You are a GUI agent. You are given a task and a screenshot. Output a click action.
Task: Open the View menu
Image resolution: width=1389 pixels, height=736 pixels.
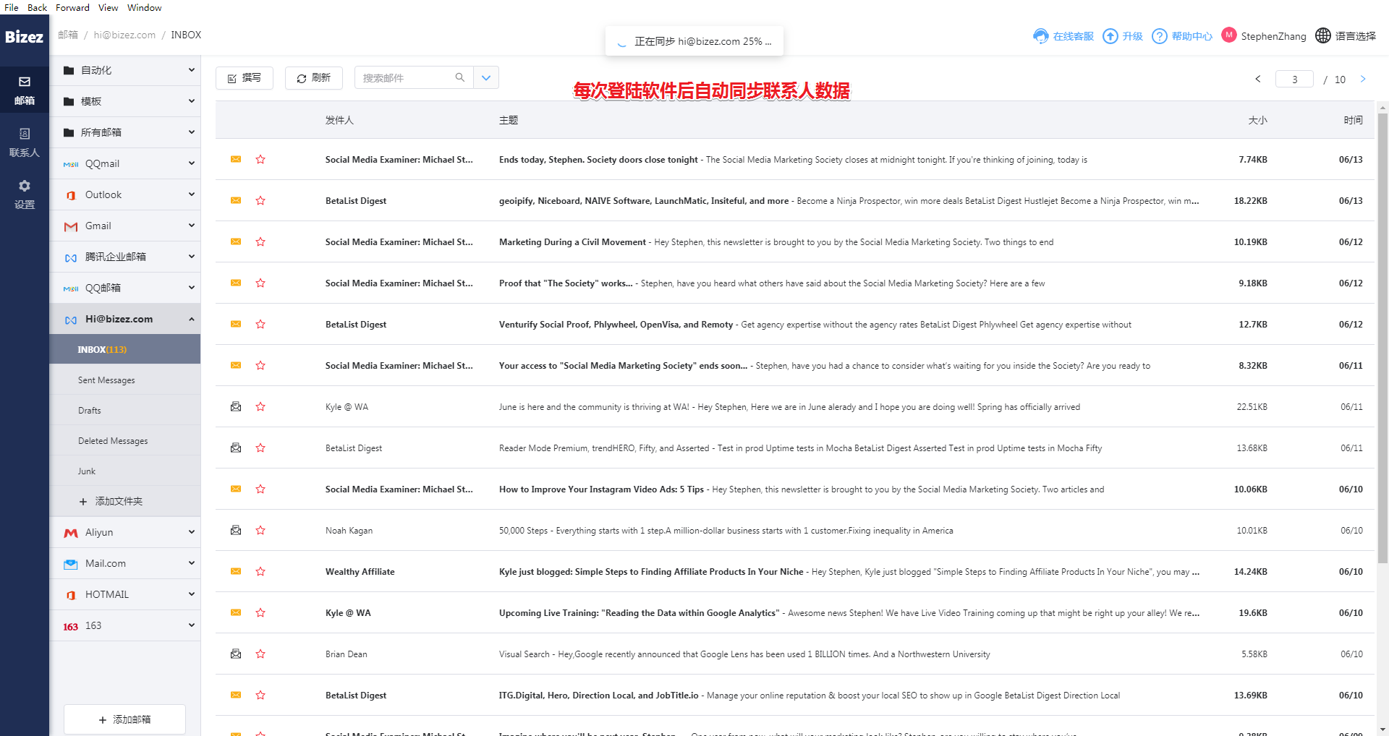pyautogui.click(x=109, y=7)
